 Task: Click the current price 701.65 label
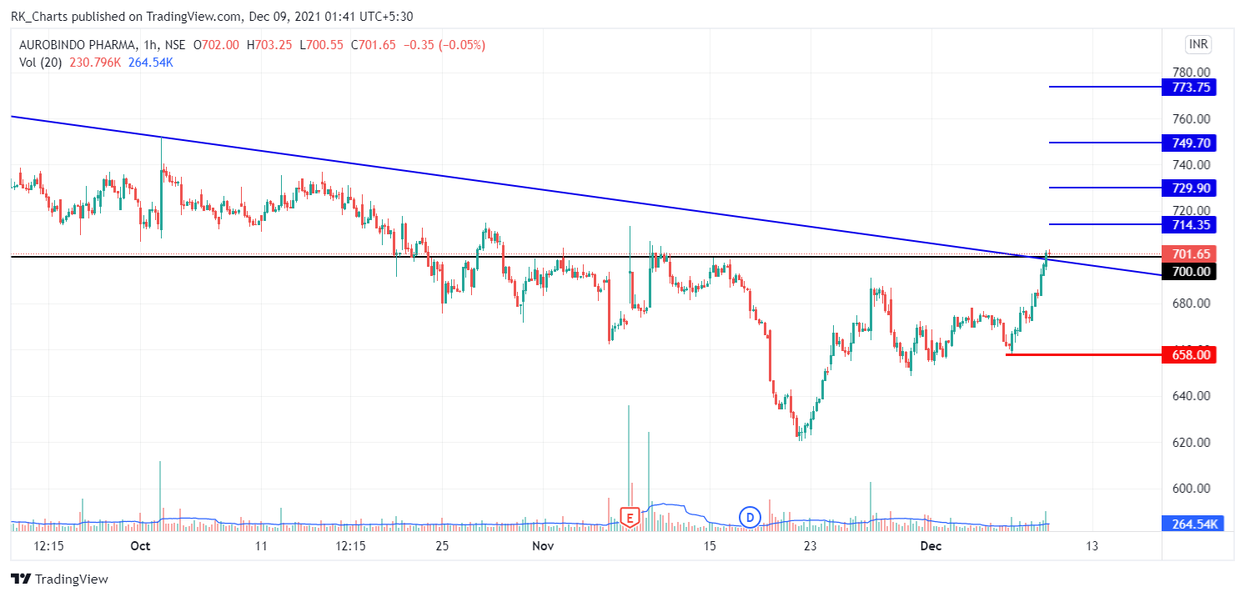click(1188, 253)
